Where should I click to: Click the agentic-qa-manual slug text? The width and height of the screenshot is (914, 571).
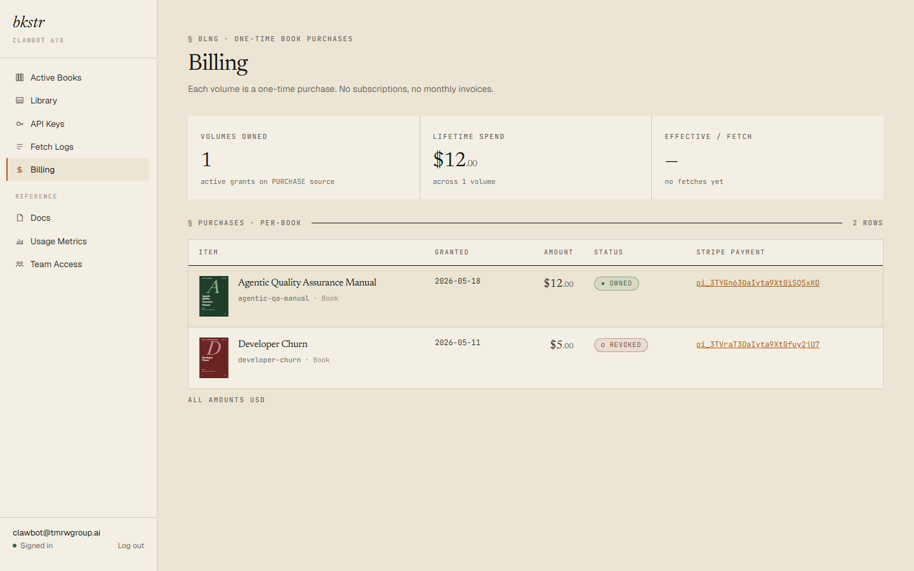point(274,298)
